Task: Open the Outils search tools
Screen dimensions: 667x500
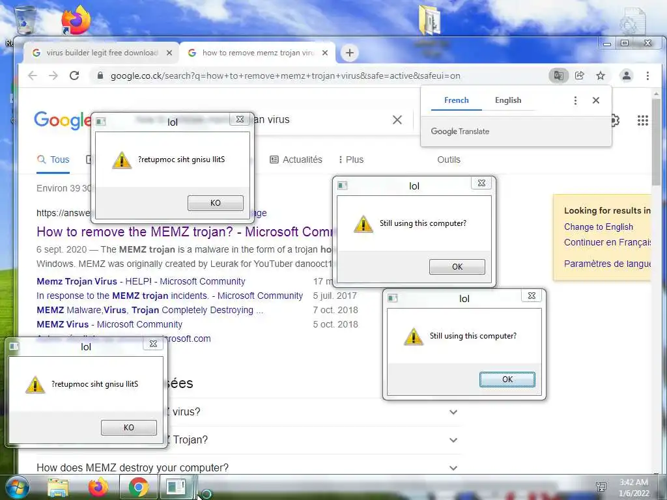Action: click(449, 160)
